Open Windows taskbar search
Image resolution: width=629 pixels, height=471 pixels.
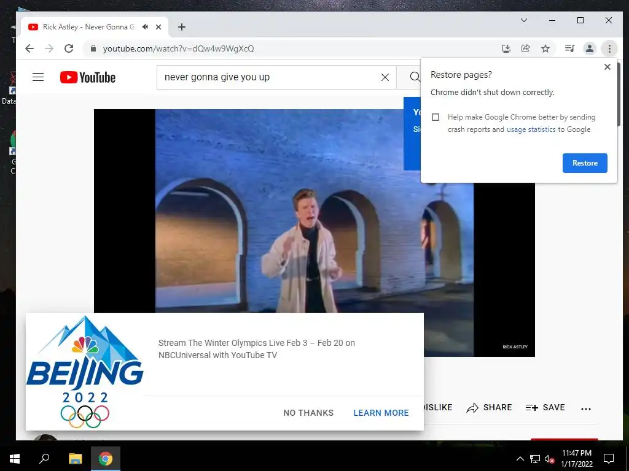click(44, 459)
